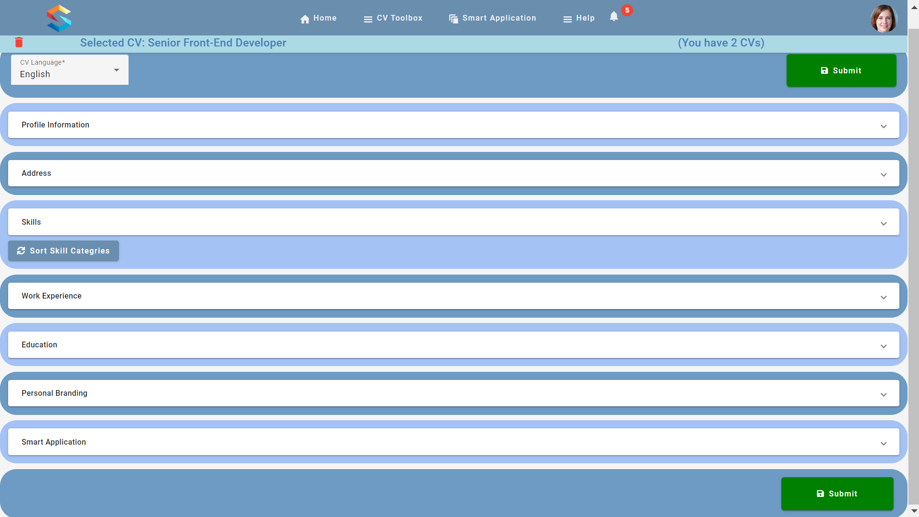Click the You have 2 CVs text

tap(721, 43)
